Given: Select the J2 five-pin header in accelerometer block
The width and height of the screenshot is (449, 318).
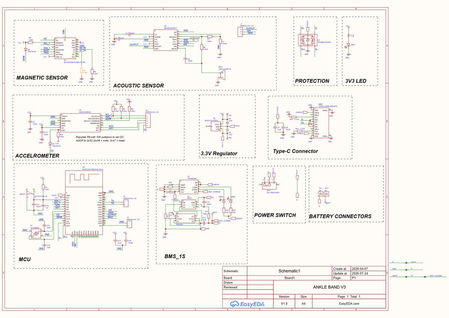Looking at the screenshot, I should click(148, 120).
